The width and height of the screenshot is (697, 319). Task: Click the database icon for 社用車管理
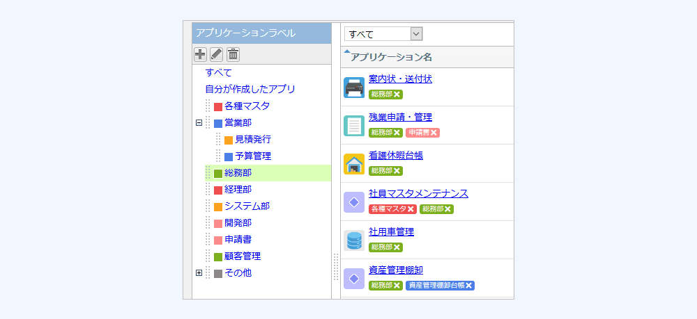coord(354,240)
